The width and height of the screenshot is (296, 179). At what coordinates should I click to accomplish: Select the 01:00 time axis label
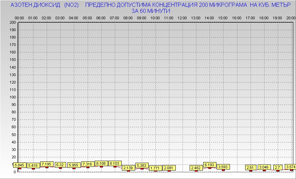33,18
